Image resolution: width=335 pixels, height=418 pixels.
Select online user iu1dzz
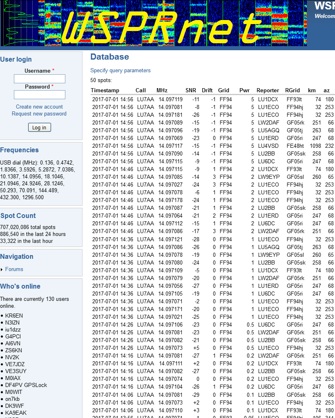(x=13, y=329)
